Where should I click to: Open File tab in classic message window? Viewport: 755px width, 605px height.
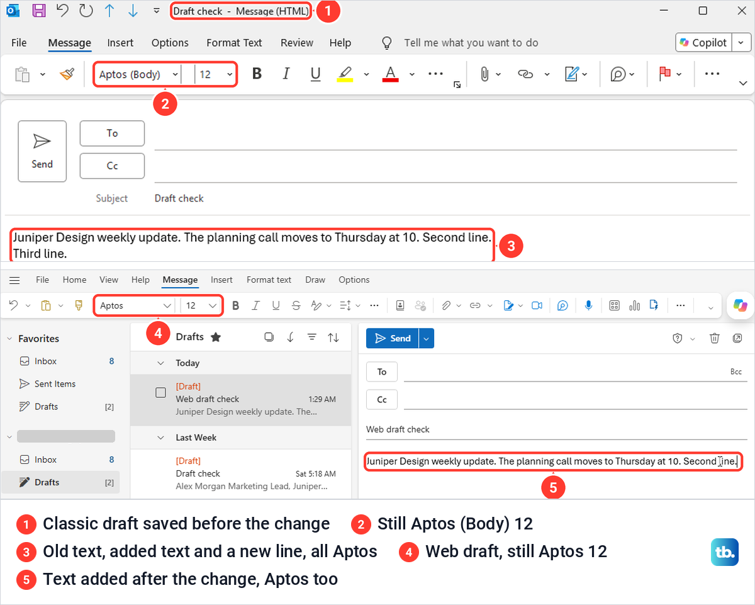(x=19, y=43)
